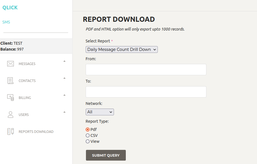Click the Billing coins icon
257x164 pixels.
(x=10, y=98)
